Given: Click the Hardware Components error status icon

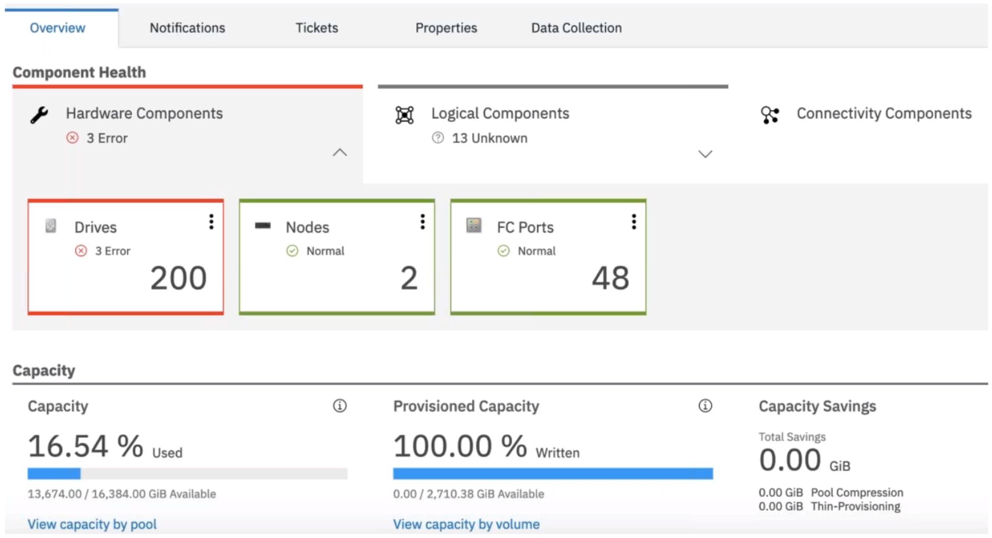Looking at the screenshot, I should (72, 138).
